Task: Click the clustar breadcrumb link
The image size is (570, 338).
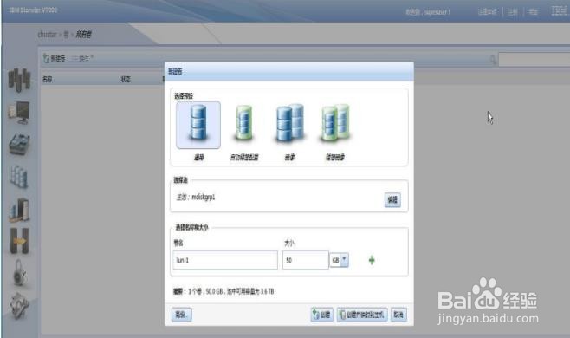Action: click(48, 35)
